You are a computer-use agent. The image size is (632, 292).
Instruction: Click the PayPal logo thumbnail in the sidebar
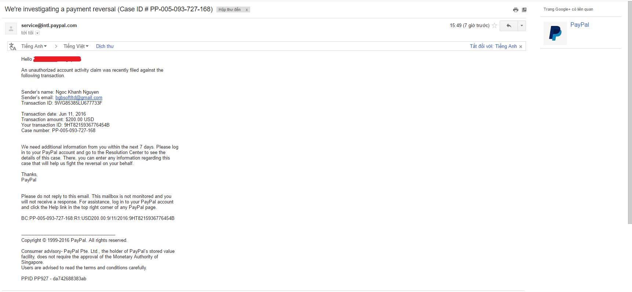(x=555, y=33)
